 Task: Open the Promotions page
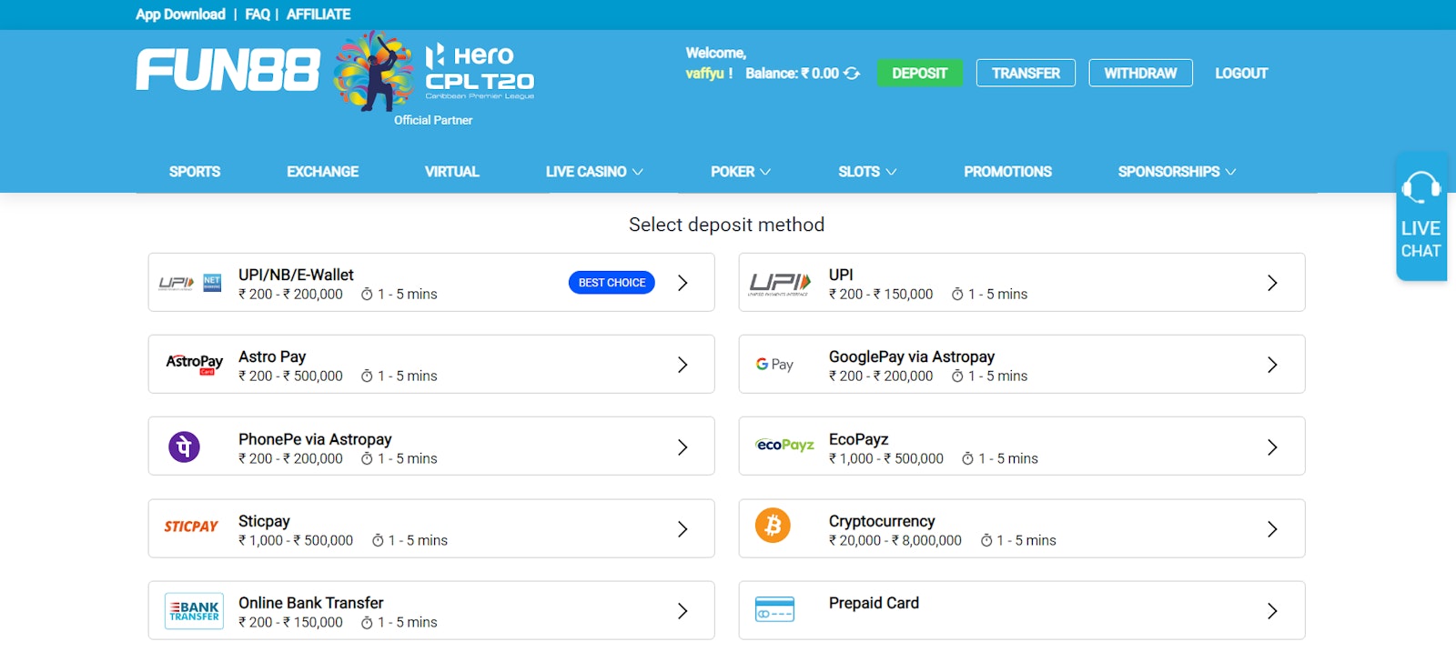coord(1007,172)
